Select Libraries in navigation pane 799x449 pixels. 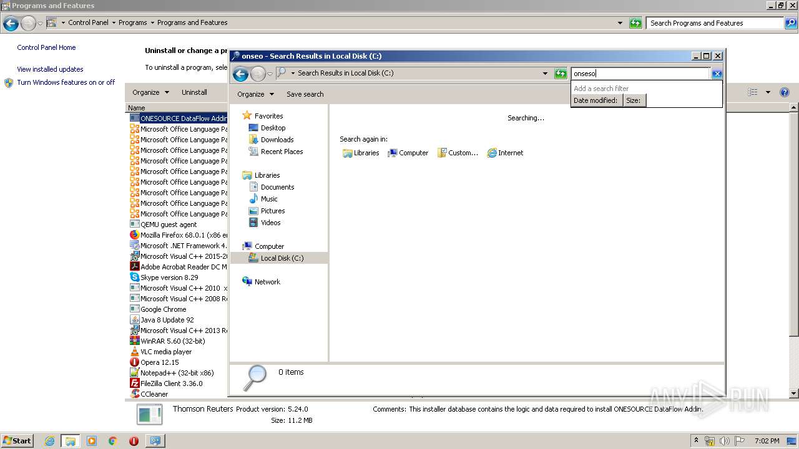pos(267,175)
